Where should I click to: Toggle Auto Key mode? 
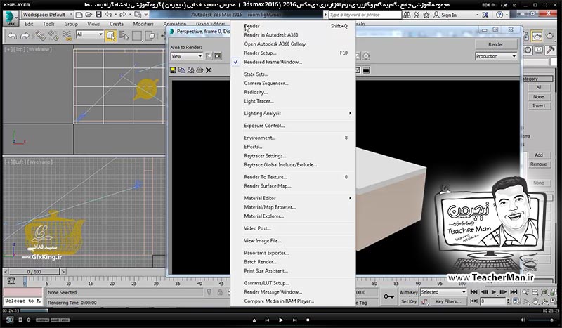point(409,292)
